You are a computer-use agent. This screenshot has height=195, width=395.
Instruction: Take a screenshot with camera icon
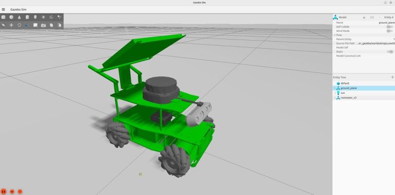(43, 25)
